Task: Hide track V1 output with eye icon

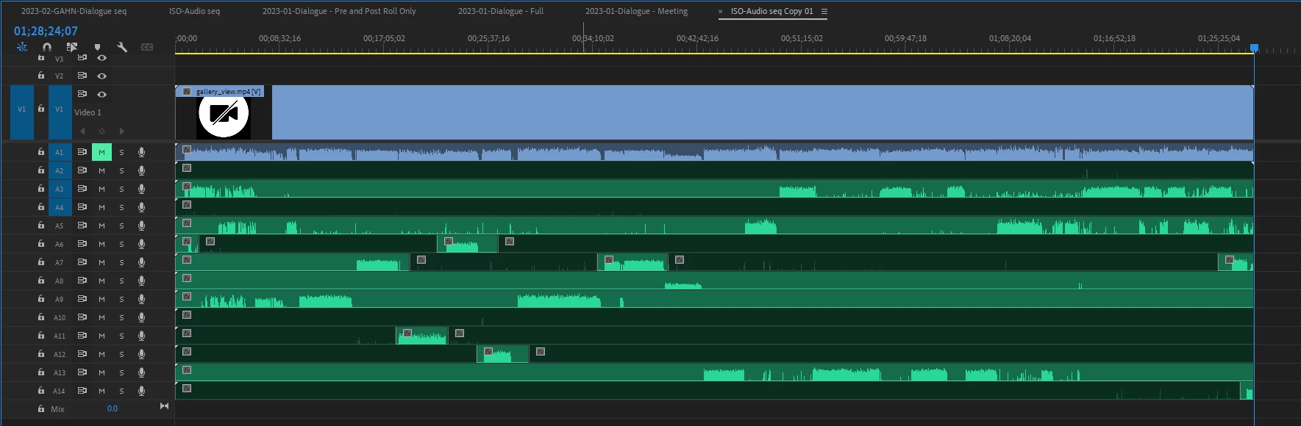Action: [102, 94]
